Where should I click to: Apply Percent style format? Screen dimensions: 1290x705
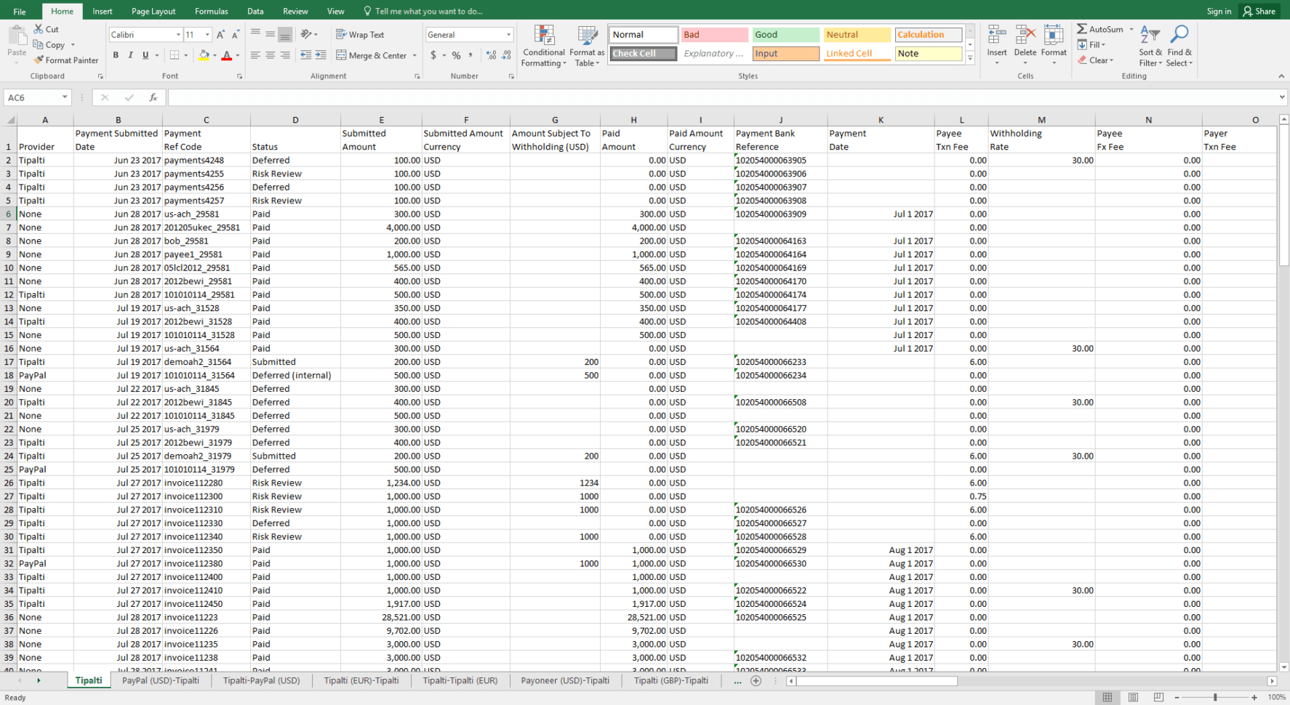pos(456,55)
